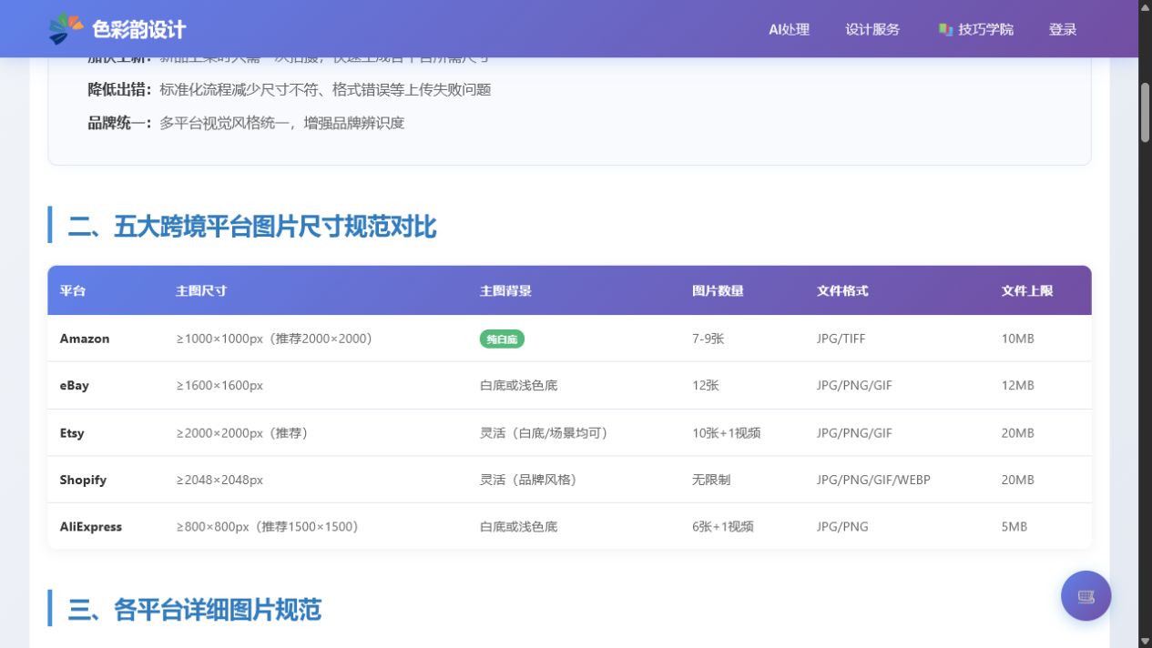Click AliExpress's JPG/PNG cell
This screenshot has height=648, width=1152.
(842, 527)
